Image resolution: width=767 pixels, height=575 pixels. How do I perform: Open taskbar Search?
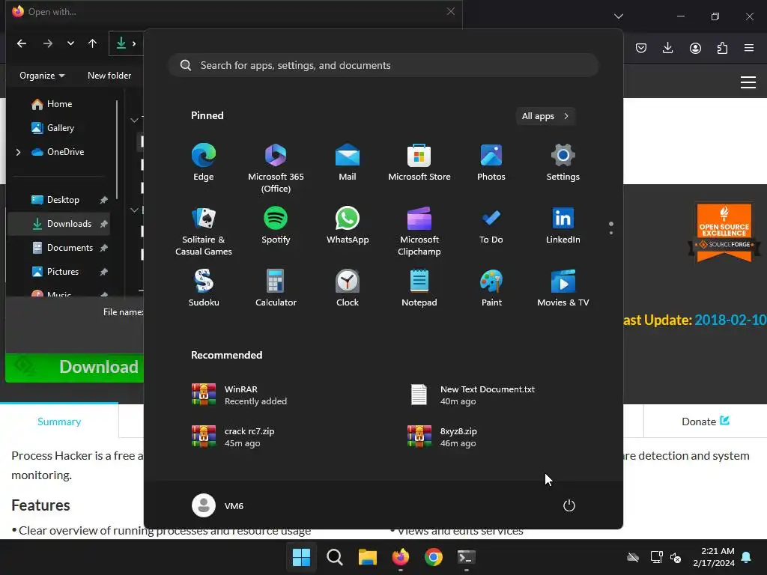click(335, 557)
